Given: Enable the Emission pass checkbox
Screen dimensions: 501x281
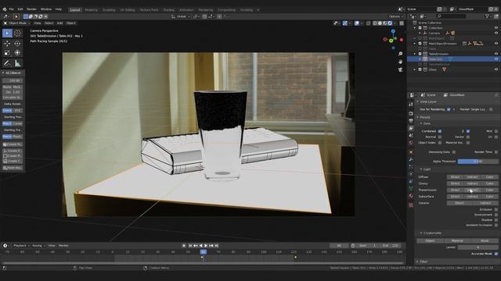Looking at the screenshot, I should (496, 210).
